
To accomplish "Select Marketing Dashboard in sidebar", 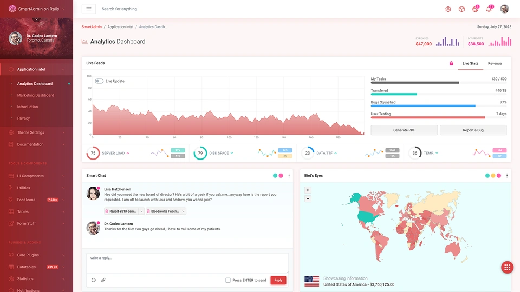I will click(36, 95).
